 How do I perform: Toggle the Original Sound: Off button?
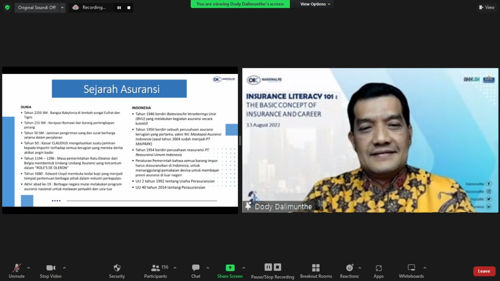[37, 7]
